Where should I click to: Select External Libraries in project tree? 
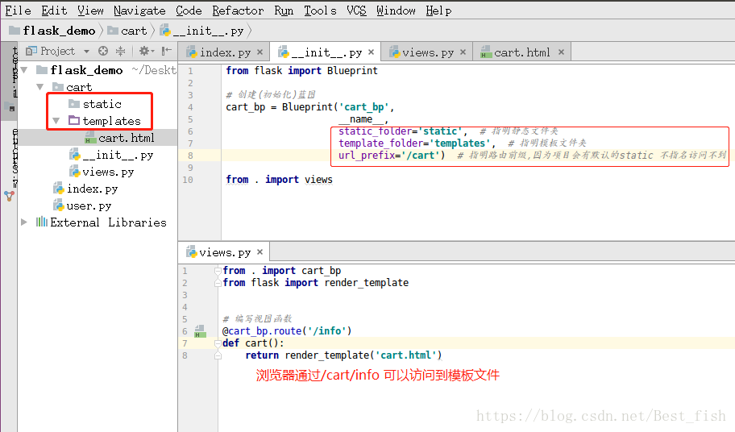point(108,222)
